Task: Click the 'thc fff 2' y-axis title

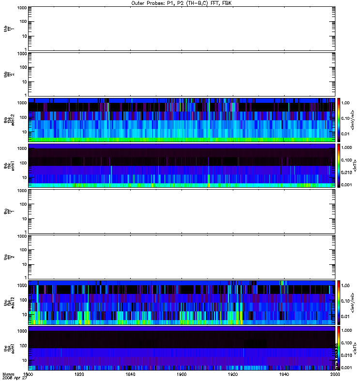Action: [x=9, y=257]
